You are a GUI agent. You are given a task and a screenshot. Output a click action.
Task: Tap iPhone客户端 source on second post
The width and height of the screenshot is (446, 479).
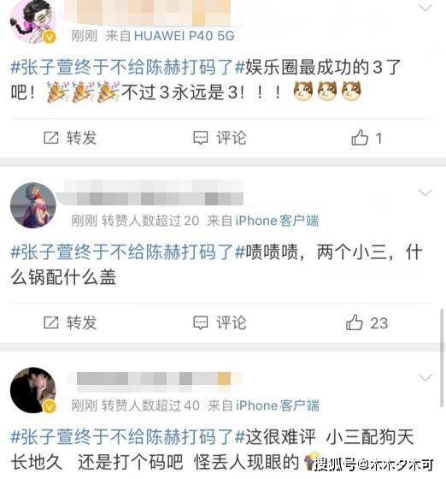pyautogui.click(x=277, y=221)
